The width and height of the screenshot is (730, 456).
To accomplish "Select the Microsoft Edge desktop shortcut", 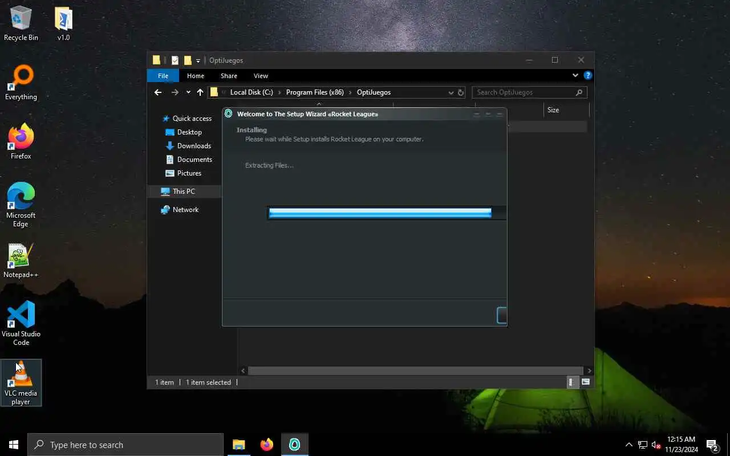I will click(x=21, y=205).
